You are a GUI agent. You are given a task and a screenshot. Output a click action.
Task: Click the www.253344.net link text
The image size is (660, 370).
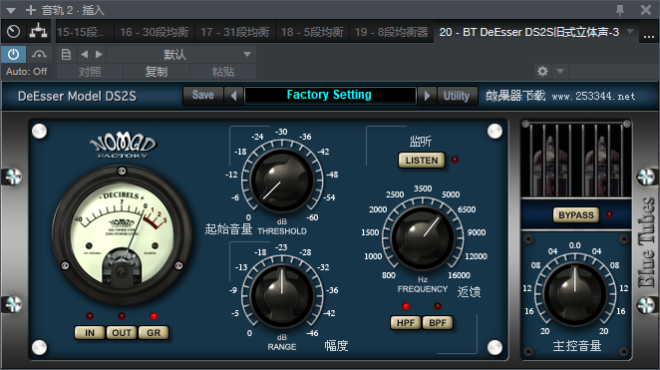[593, 97]
